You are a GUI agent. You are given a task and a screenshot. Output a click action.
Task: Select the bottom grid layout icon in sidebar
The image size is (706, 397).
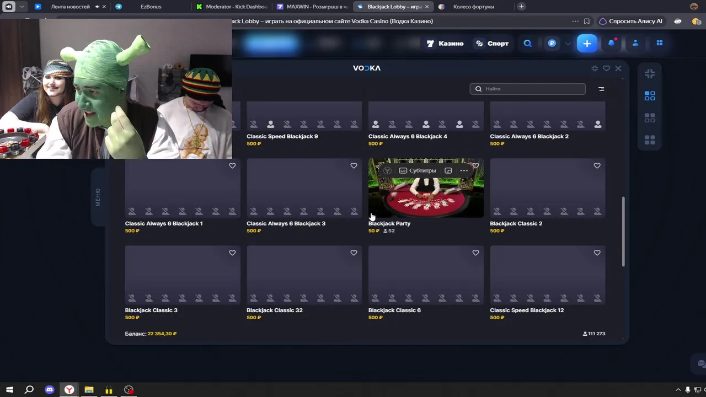[650, 140]
